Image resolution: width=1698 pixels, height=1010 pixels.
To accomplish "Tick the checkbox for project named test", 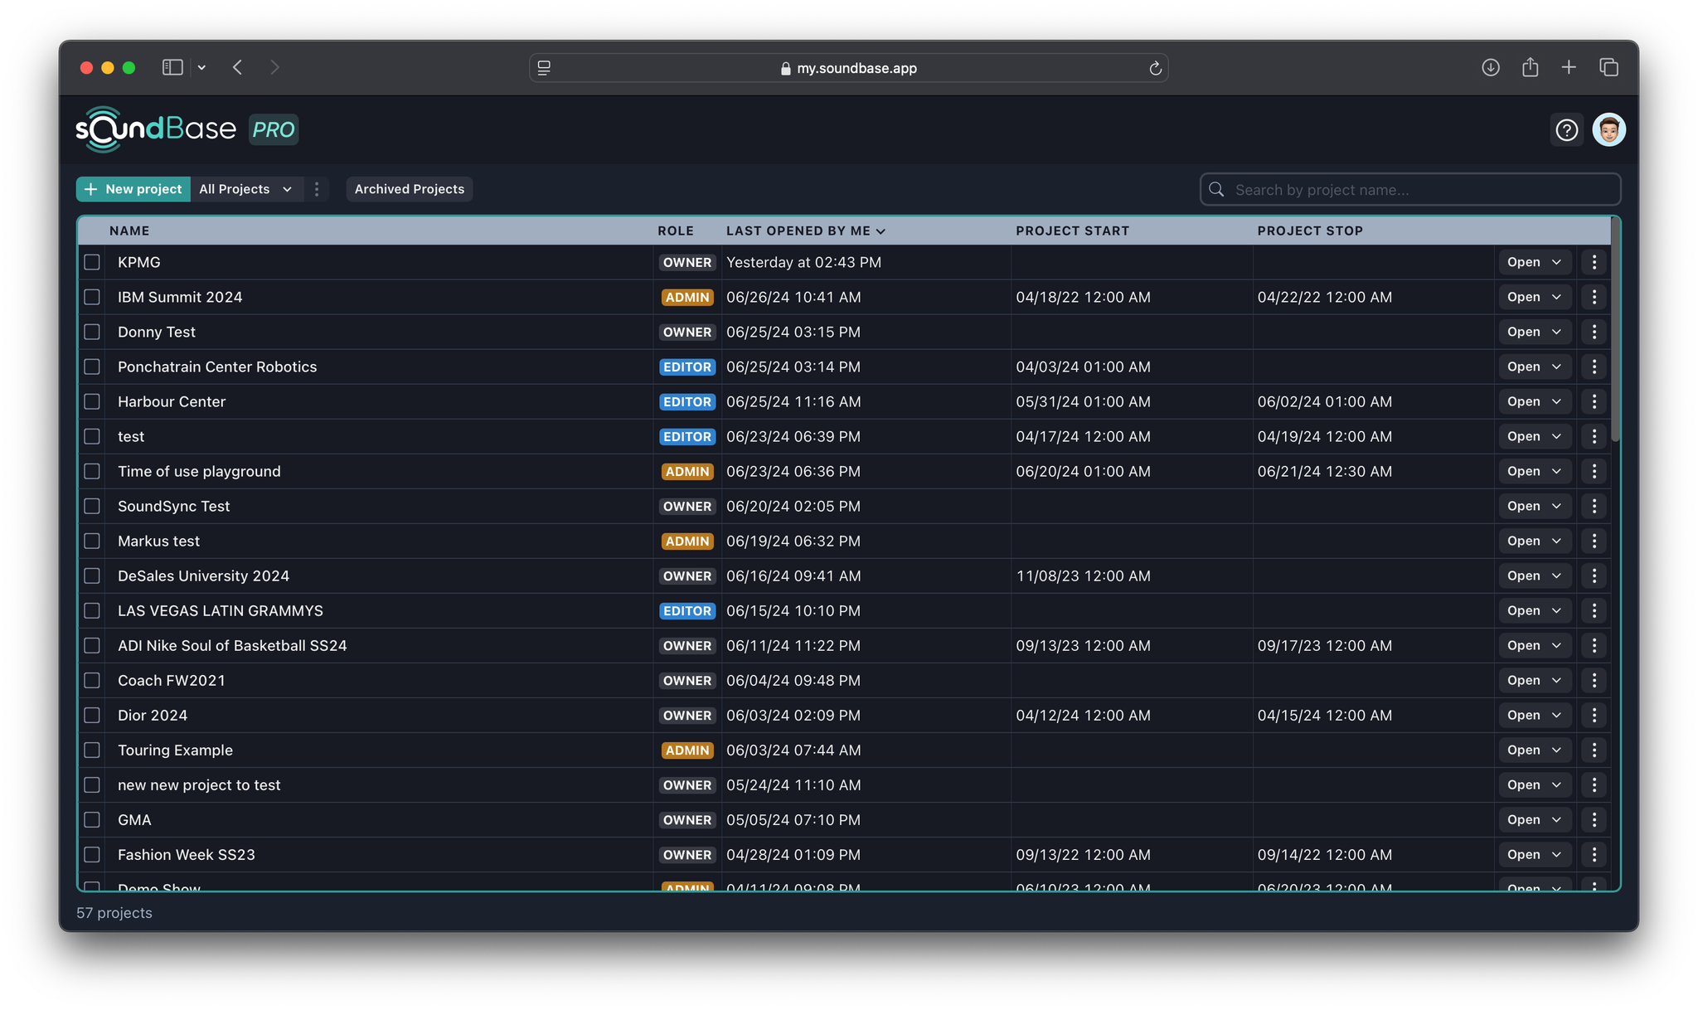I will coord(92,436).
